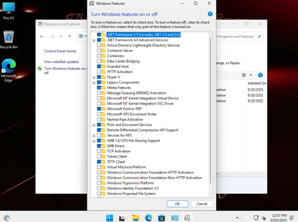
Task: Click the notification bell in the tray
Action: tap(291, 218)
